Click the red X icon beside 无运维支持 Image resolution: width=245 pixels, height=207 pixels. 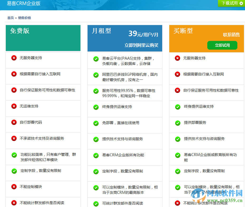14,106
